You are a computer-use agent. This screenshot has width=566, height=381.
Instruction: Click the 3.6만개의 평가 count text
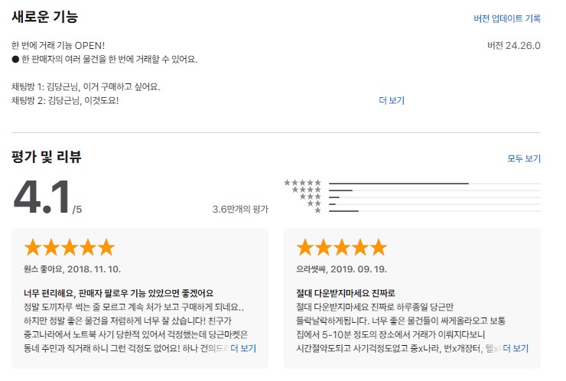pyautogui.click(x=240, y=209)
